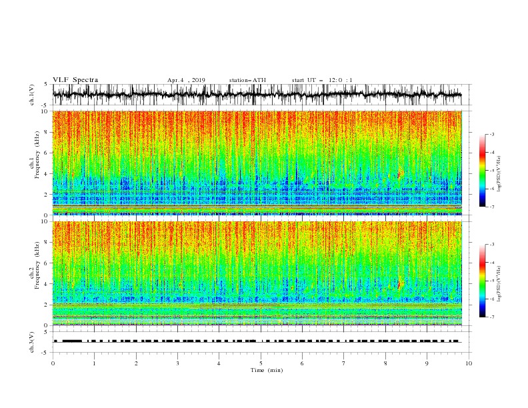Click the red burst in ch.1 spectrogram
This screenshot has width=528, height=408.
tap(399, 175)
